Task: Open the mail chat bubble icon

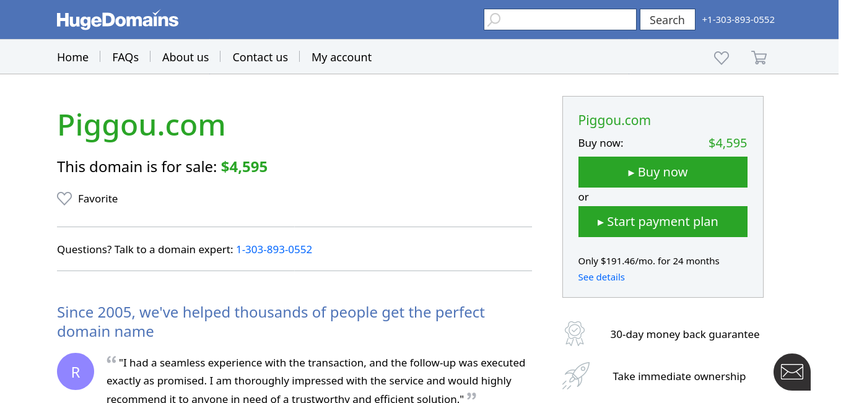Action: point(791,371)
